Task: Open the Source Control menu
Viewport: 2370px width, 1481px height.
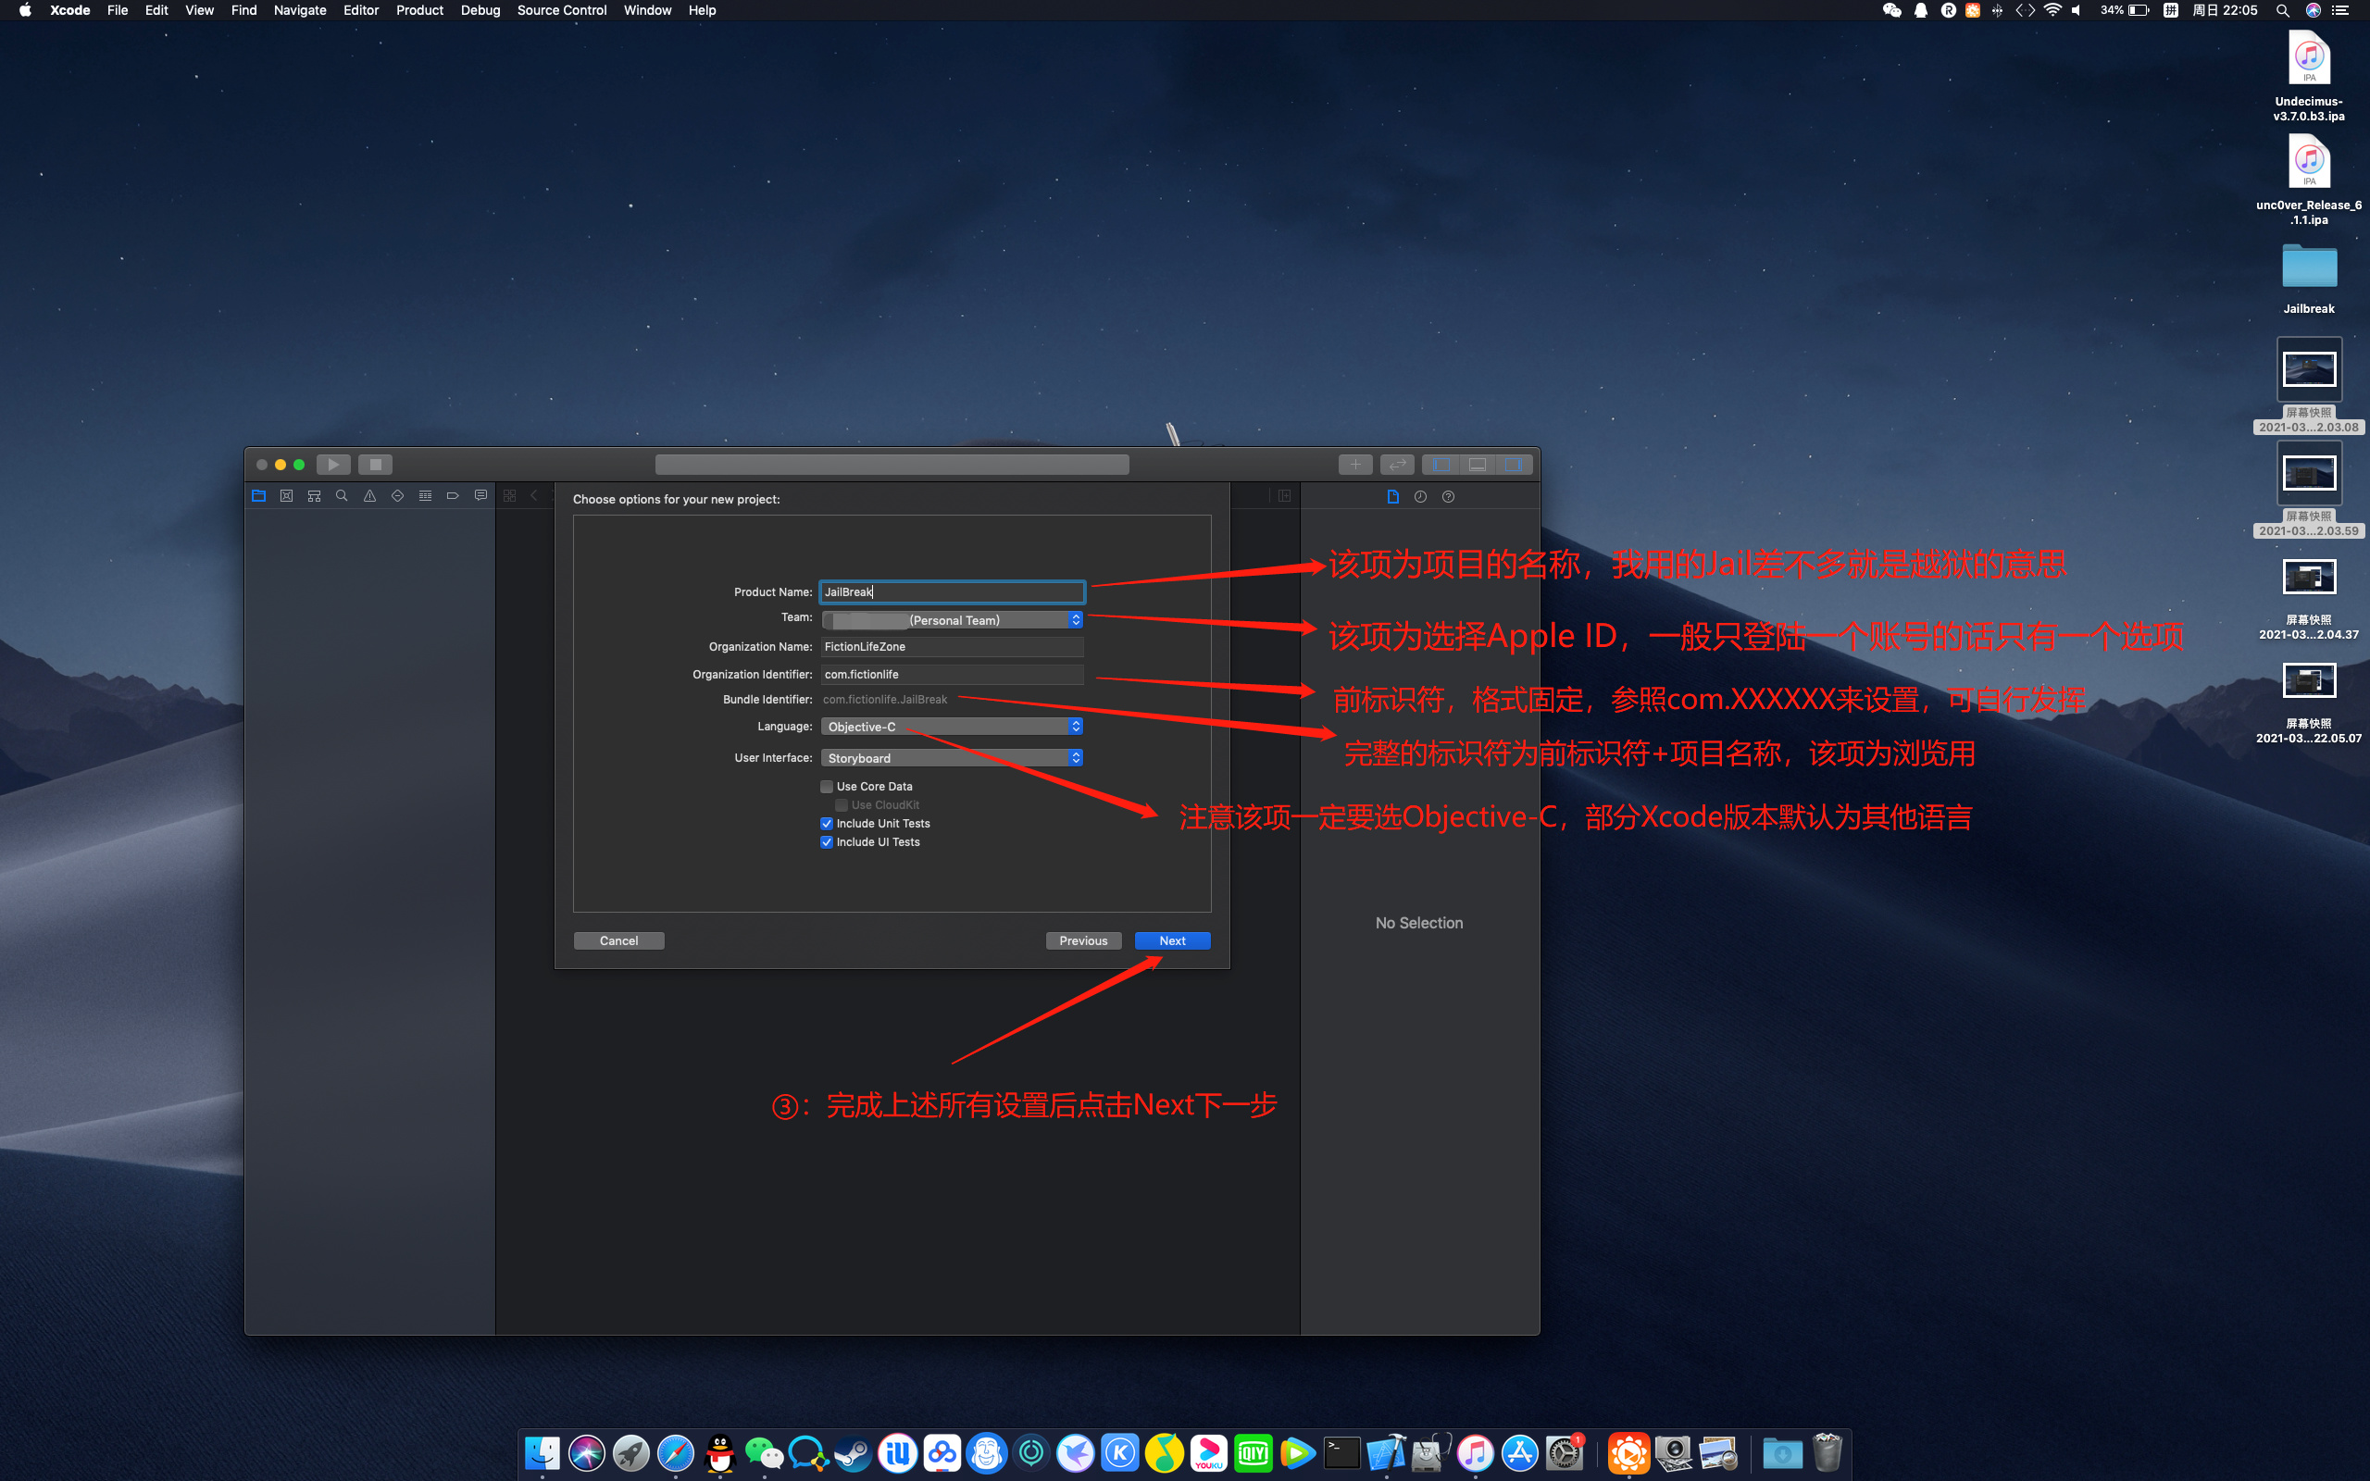Action: click(561, 10)
